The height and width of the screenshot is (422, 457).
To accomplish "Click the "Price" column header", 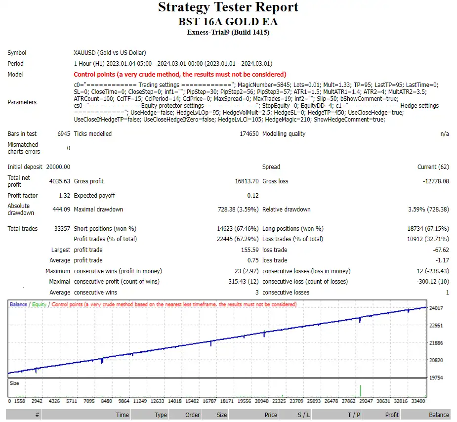I will point(270,415).
